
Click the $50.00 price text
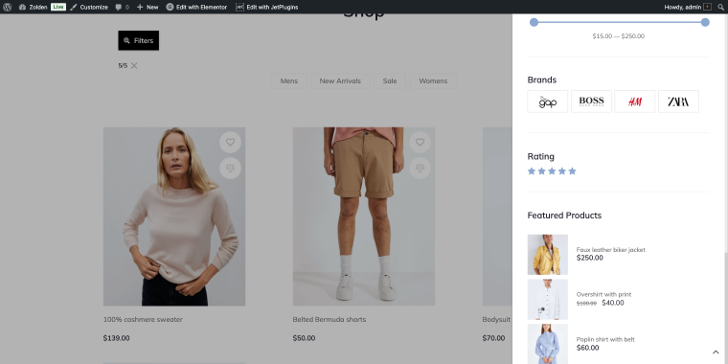click(x=304, y=338)
